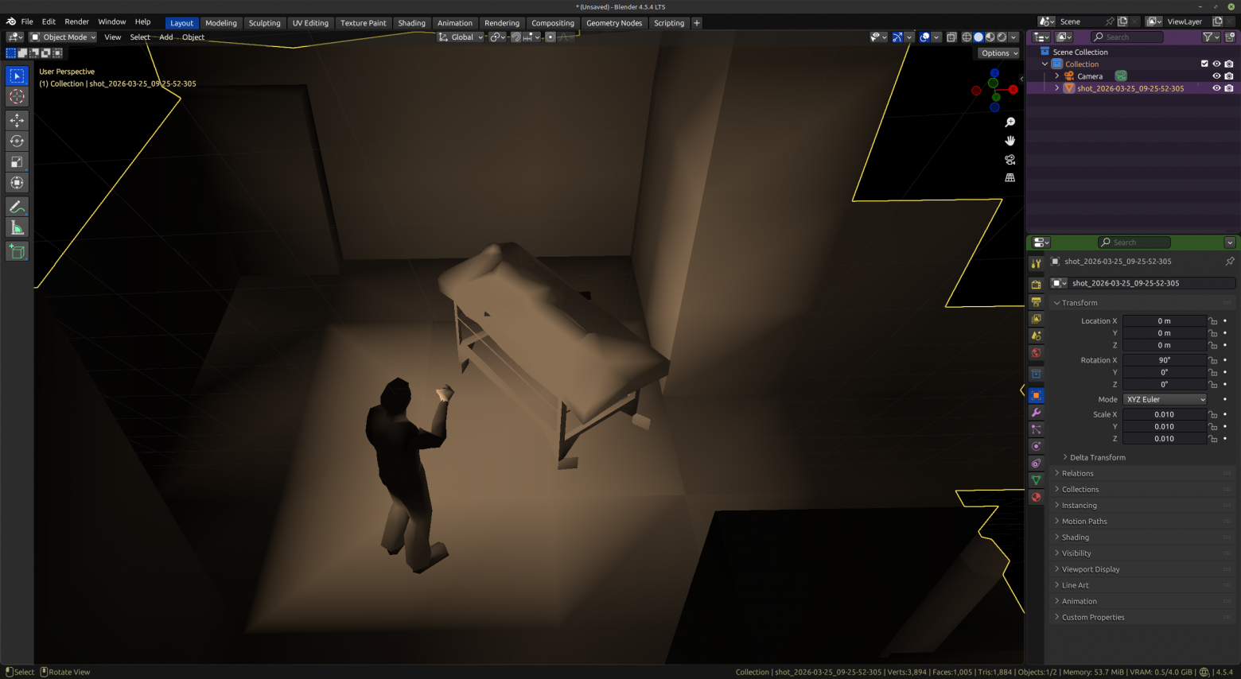Open the XYZ Euler rotation mode dropdown
The image size is (1241, 679).
(x=1165, y=399)
